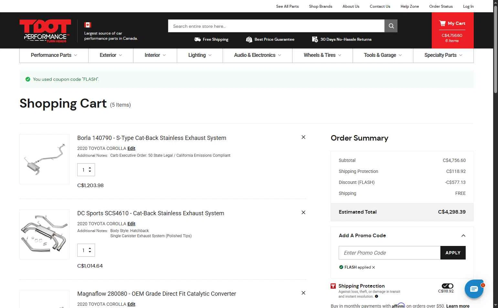Click the 30 Days Returns box icon
Image resolution: width=498 pixels, height=308 pixels.
tap(315, 39)
